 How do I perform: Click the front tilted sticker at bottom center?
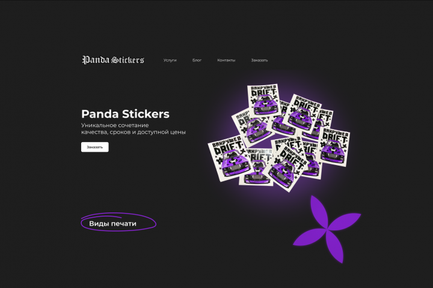pyautogui.click(x=288, y=168)
